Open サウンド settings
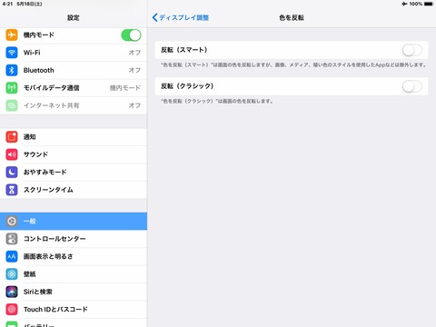The image size is (436, 327). click(74, 154)
